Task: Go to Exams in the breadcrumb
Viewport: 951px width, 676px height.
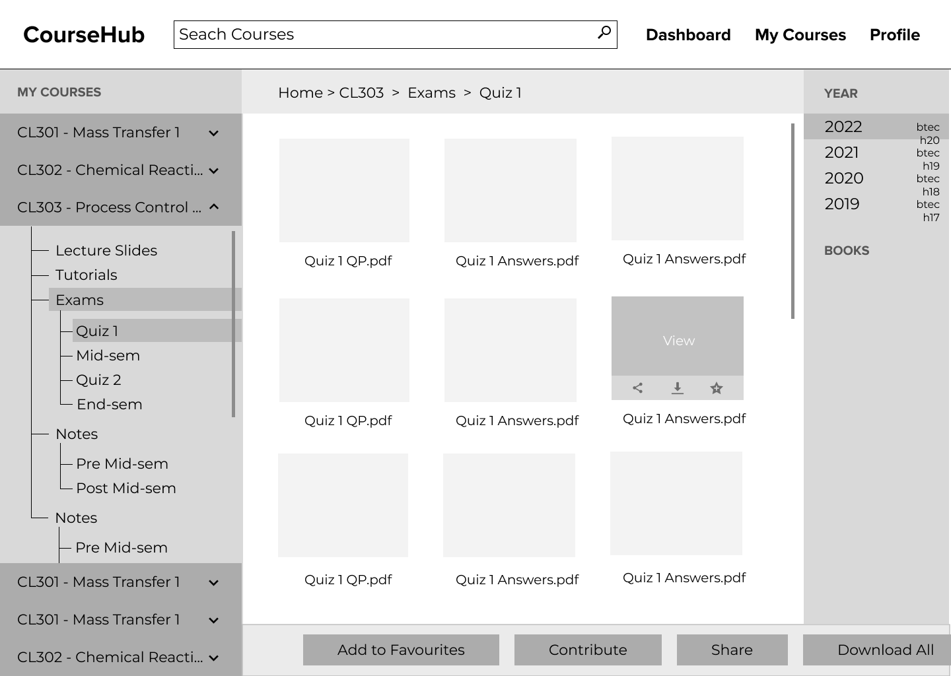Action: (x=431, y=93)
